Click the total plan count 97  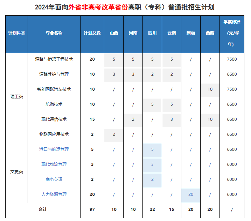click(x=92, y=209)
